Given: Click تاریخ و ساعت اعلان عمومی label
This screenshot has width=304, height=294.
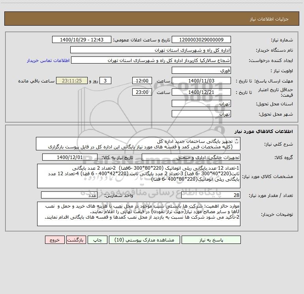Looking at the screenshot, I should (x=141, y=40).
